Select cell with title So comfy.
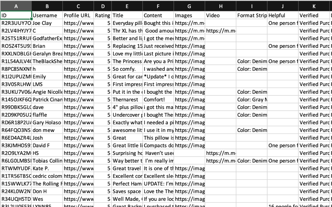The width and height of the screenshot is (332, 207). tap(127, 69)
